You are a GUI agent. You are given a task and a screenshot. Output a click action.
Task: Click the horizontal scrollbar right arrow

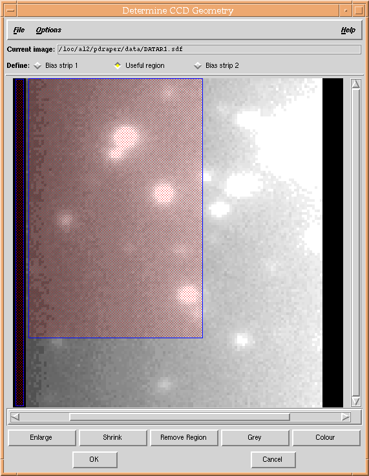click(346, 417)
